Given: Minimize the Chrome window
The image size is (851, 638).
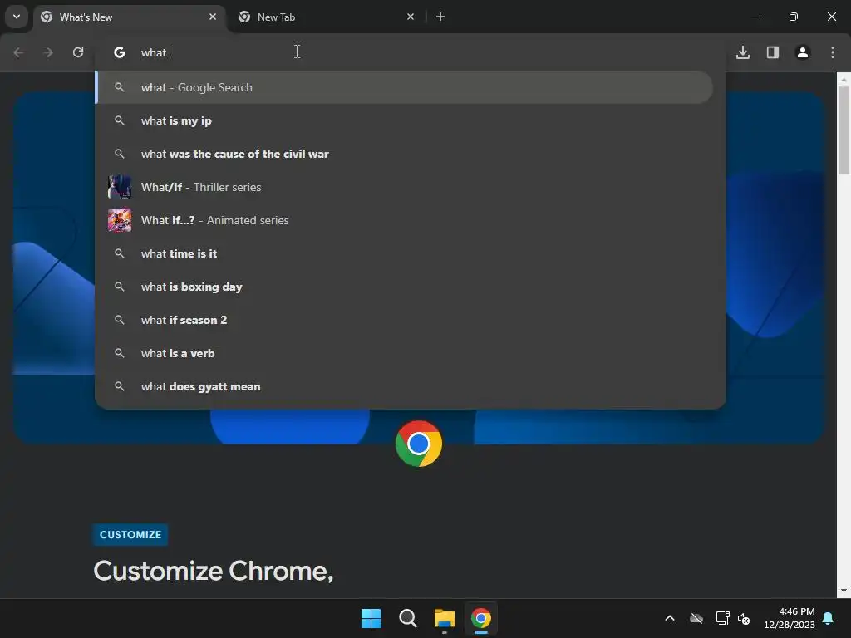Looking at the screenshot, I should tap(755, 17).
